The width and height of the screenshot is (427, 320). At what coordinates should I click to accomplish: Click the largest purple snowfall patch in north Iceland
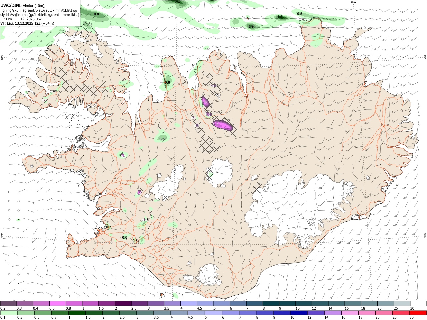point(223,125)
